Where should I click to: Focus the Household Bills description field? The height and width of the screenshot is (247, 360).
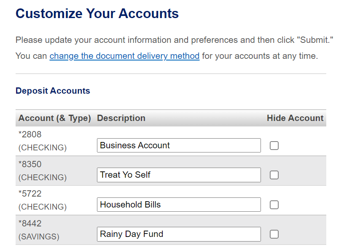coord(179,205)
